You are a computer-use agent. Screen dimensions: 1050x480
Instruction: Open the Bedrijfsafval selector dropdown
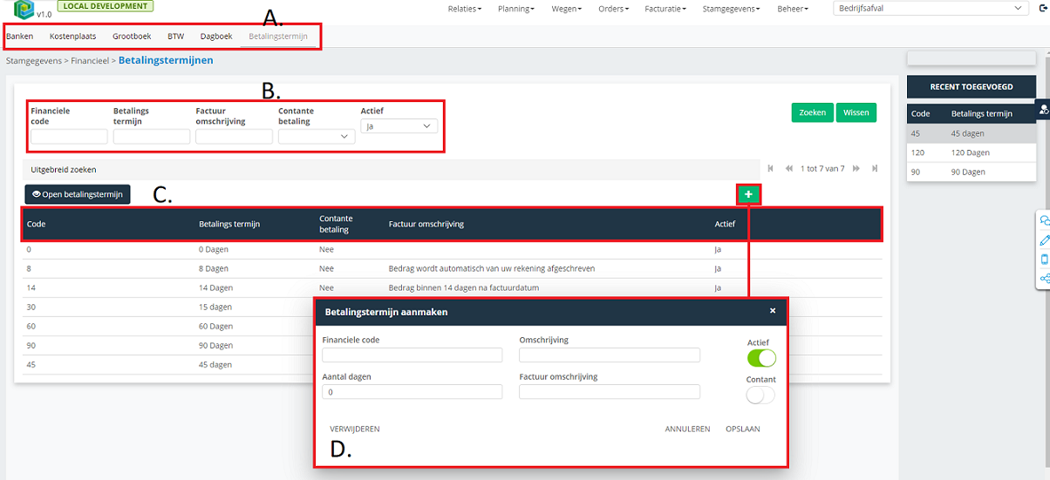pyautogui.click(x=931, y=9)
